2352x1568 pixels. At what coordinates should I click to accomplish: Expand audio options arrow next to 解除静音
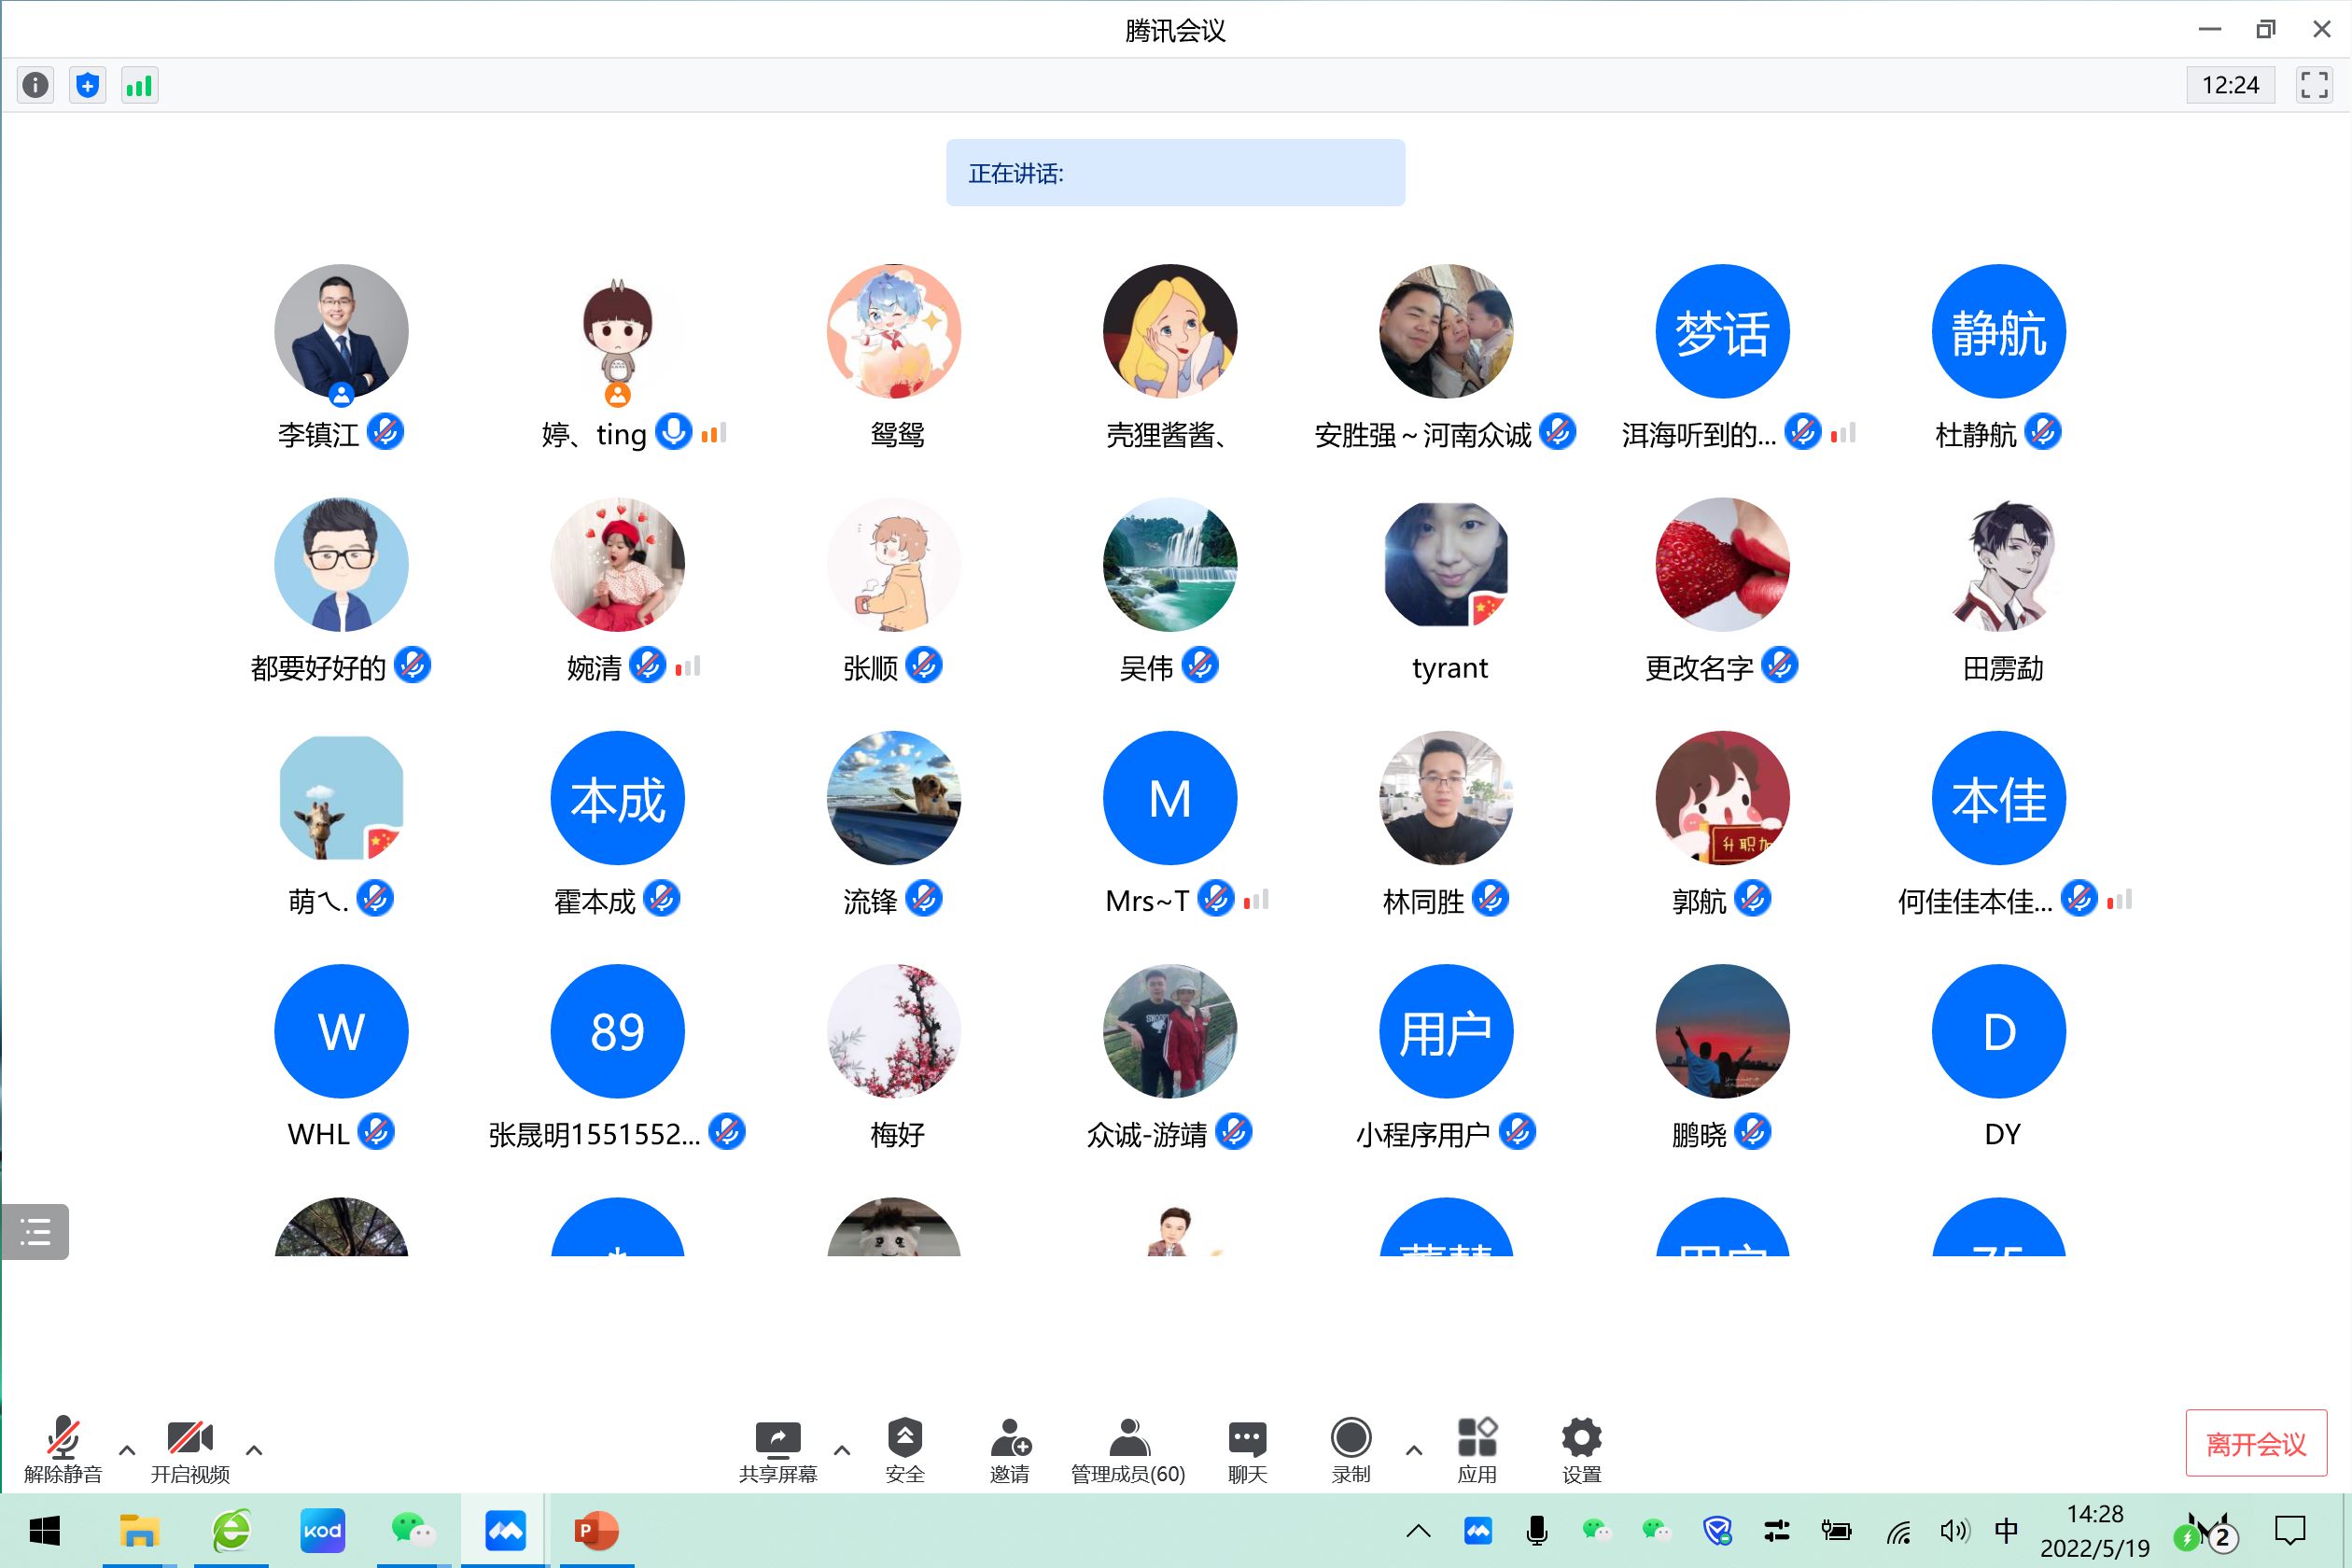pos(127,1449)
